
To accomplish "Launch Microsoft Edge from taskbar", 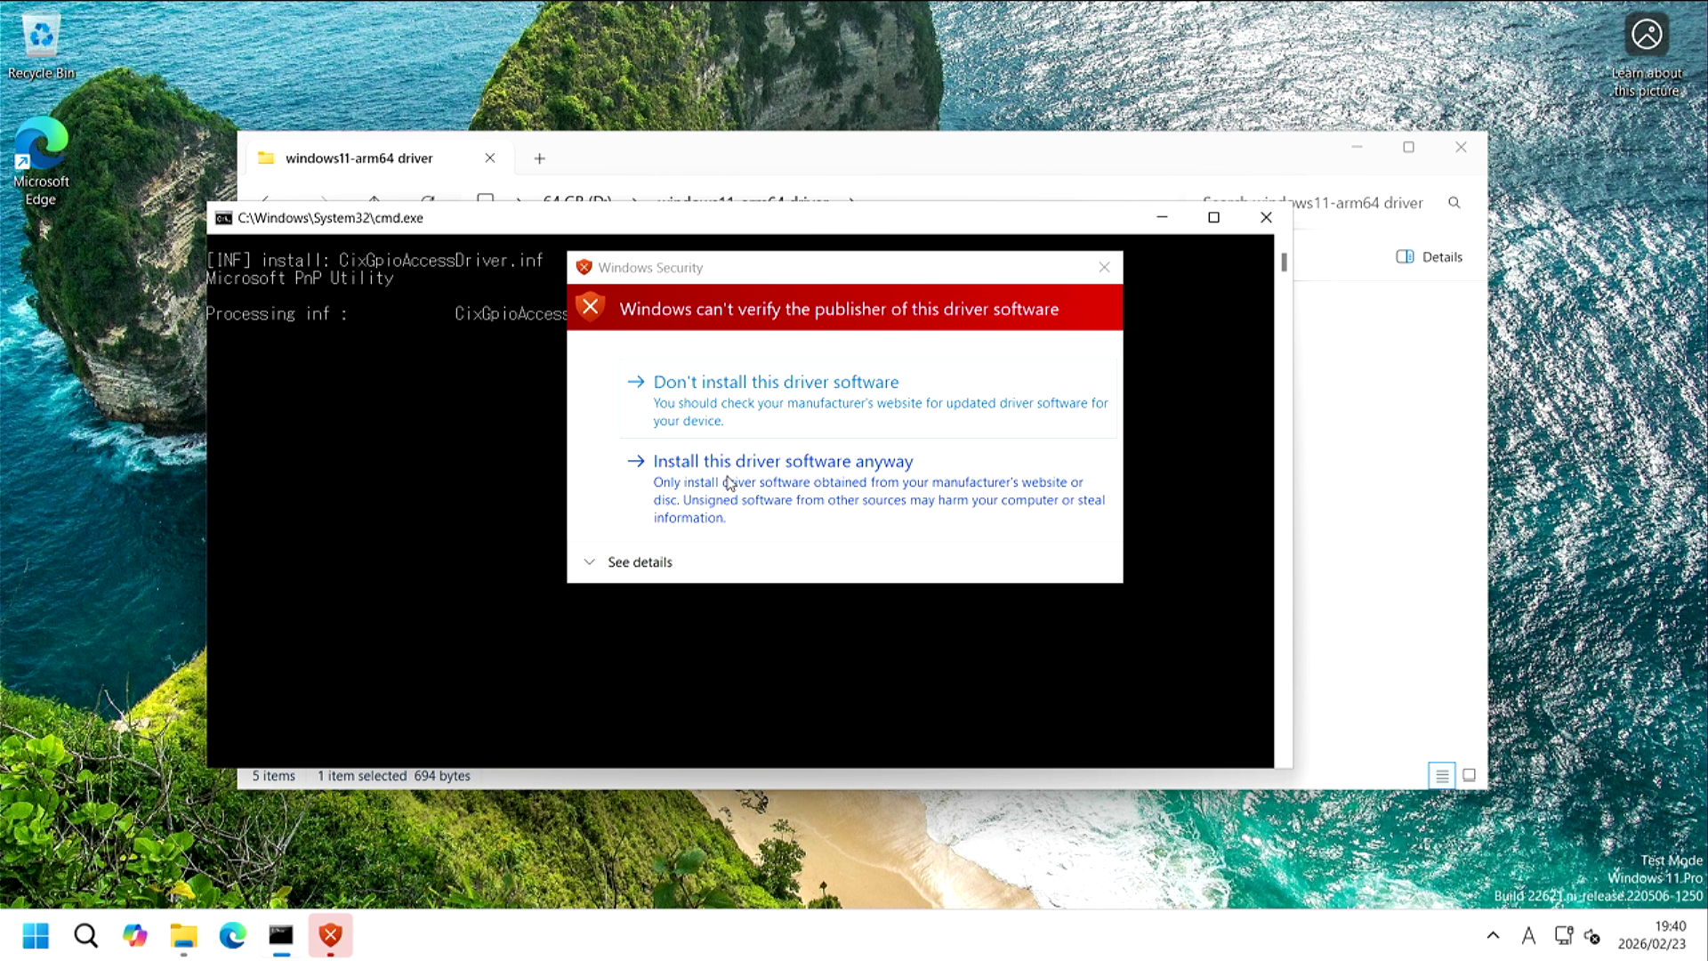I will coord(232,935).
